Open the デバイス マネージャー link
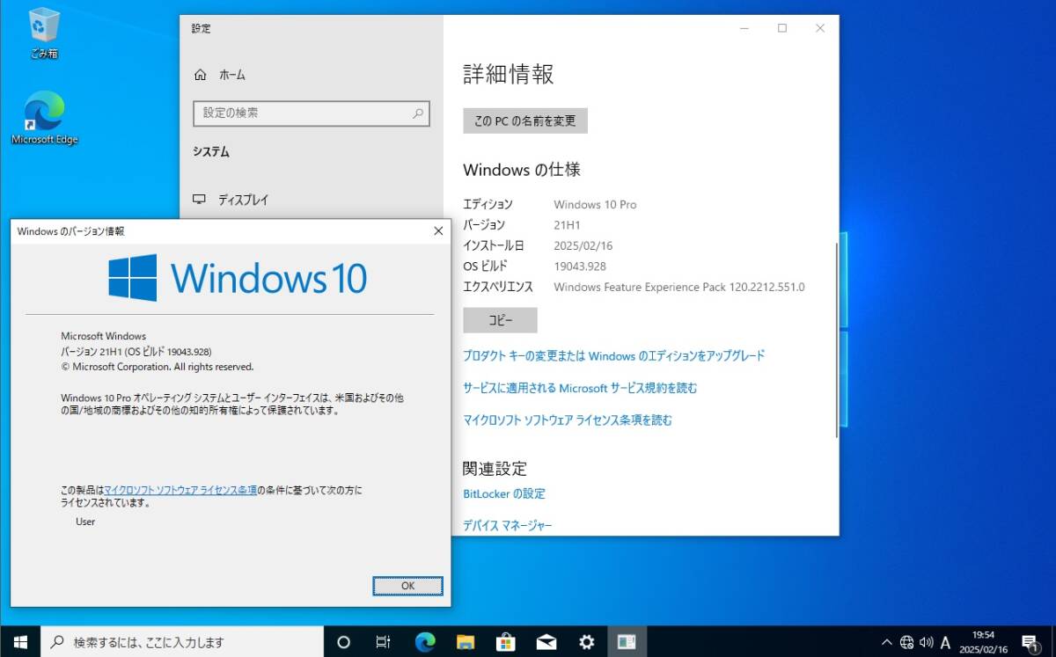Viewport: 1056px width, 657px height. (x=508, y=526)
